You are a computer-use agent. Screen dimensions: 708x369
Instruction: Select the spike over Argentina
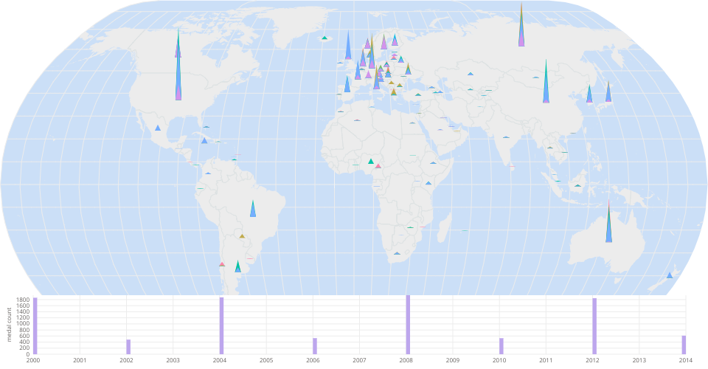pyautogui.click(x=237, y=267)
